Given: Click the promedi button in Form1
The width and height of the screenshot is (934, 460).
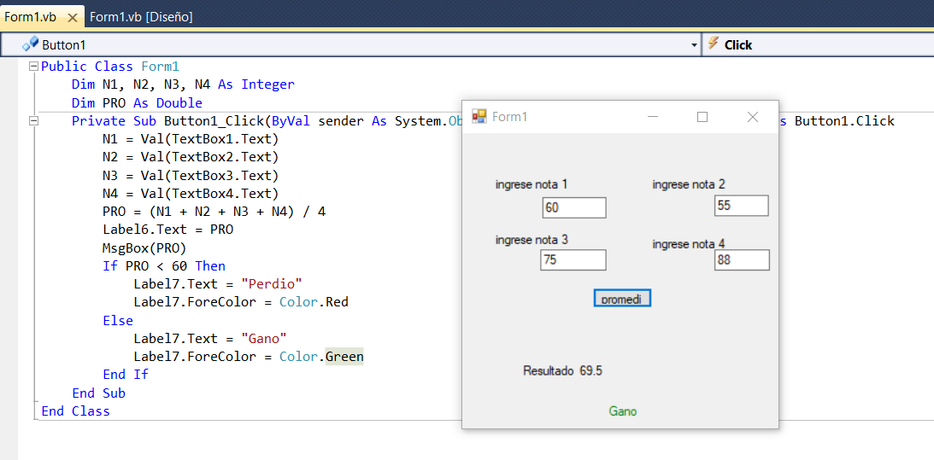Looking at the screenshot, I should [622, 298].
